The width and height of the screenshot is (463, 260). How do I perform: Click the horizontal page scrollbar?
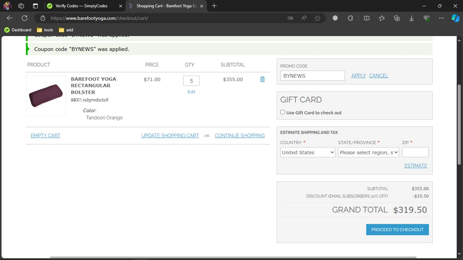(x=233, y=257)
